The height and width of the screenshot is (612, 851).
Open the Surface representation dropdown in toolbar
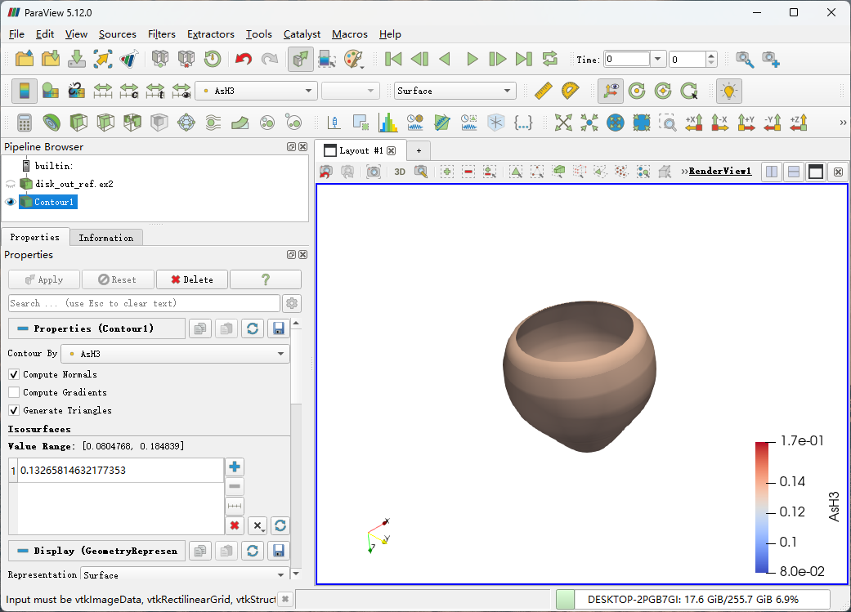(455, 91)
